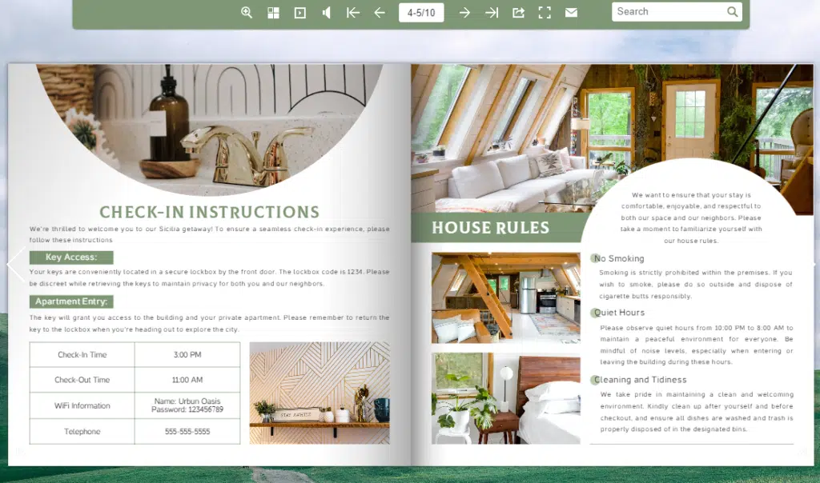Advance to the next page spread
This screenshot has height=483, width=820.
click(464, 12)
